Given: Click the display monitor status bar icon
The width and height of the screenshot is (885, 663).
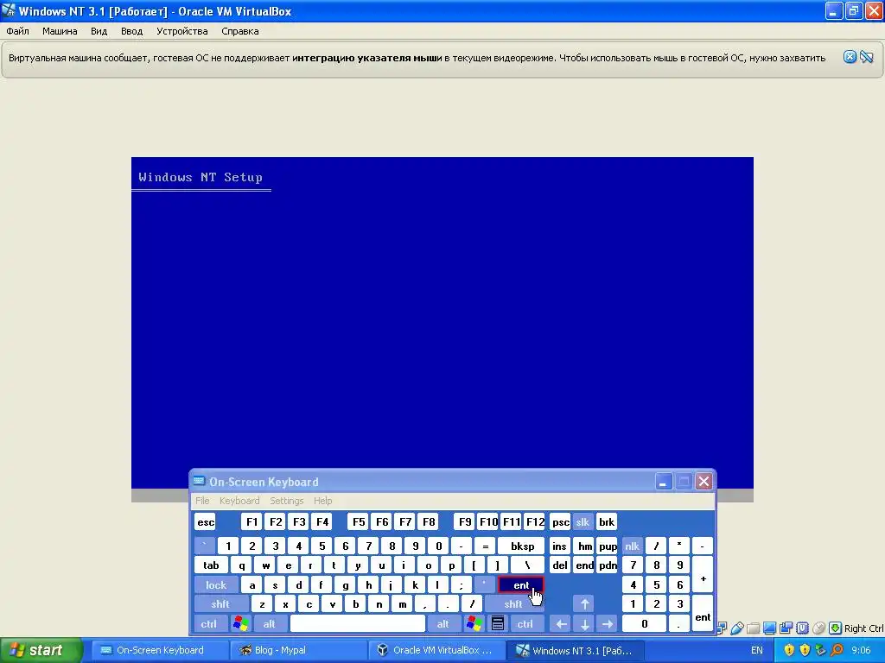Looking at the screenshot, I should point(769,628).
